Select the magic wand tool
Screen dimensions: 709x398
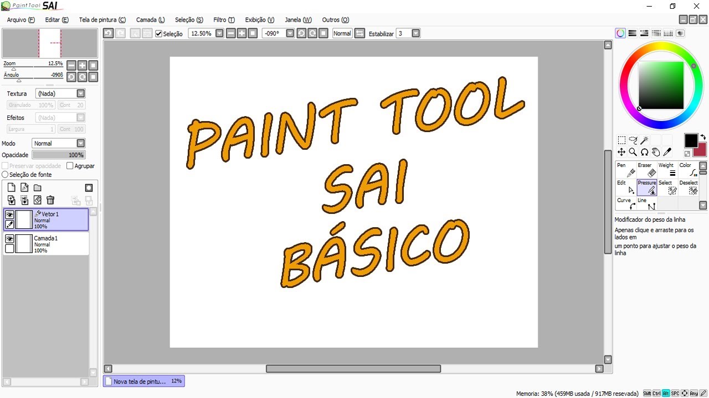pyautogui.click(x=644, y=140)
